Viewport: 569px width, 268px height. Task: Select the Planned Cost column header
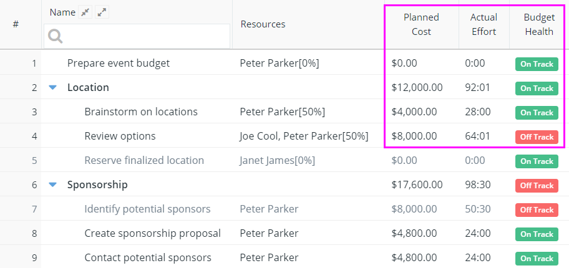pyautogui.click(x=421, y=24)
